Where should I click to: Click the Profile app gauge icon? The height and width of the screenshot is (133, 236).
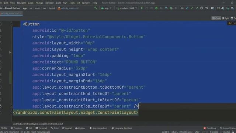[x=166, y=8]
